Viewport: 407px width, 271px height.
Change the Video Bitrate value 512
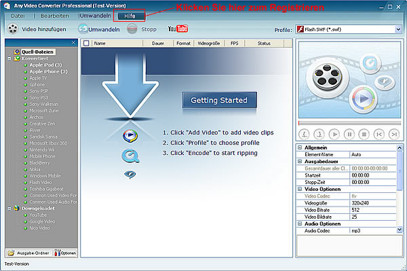[373, 210]
